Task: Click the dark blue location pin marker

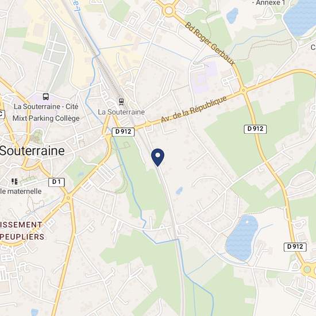Action: 157,157
